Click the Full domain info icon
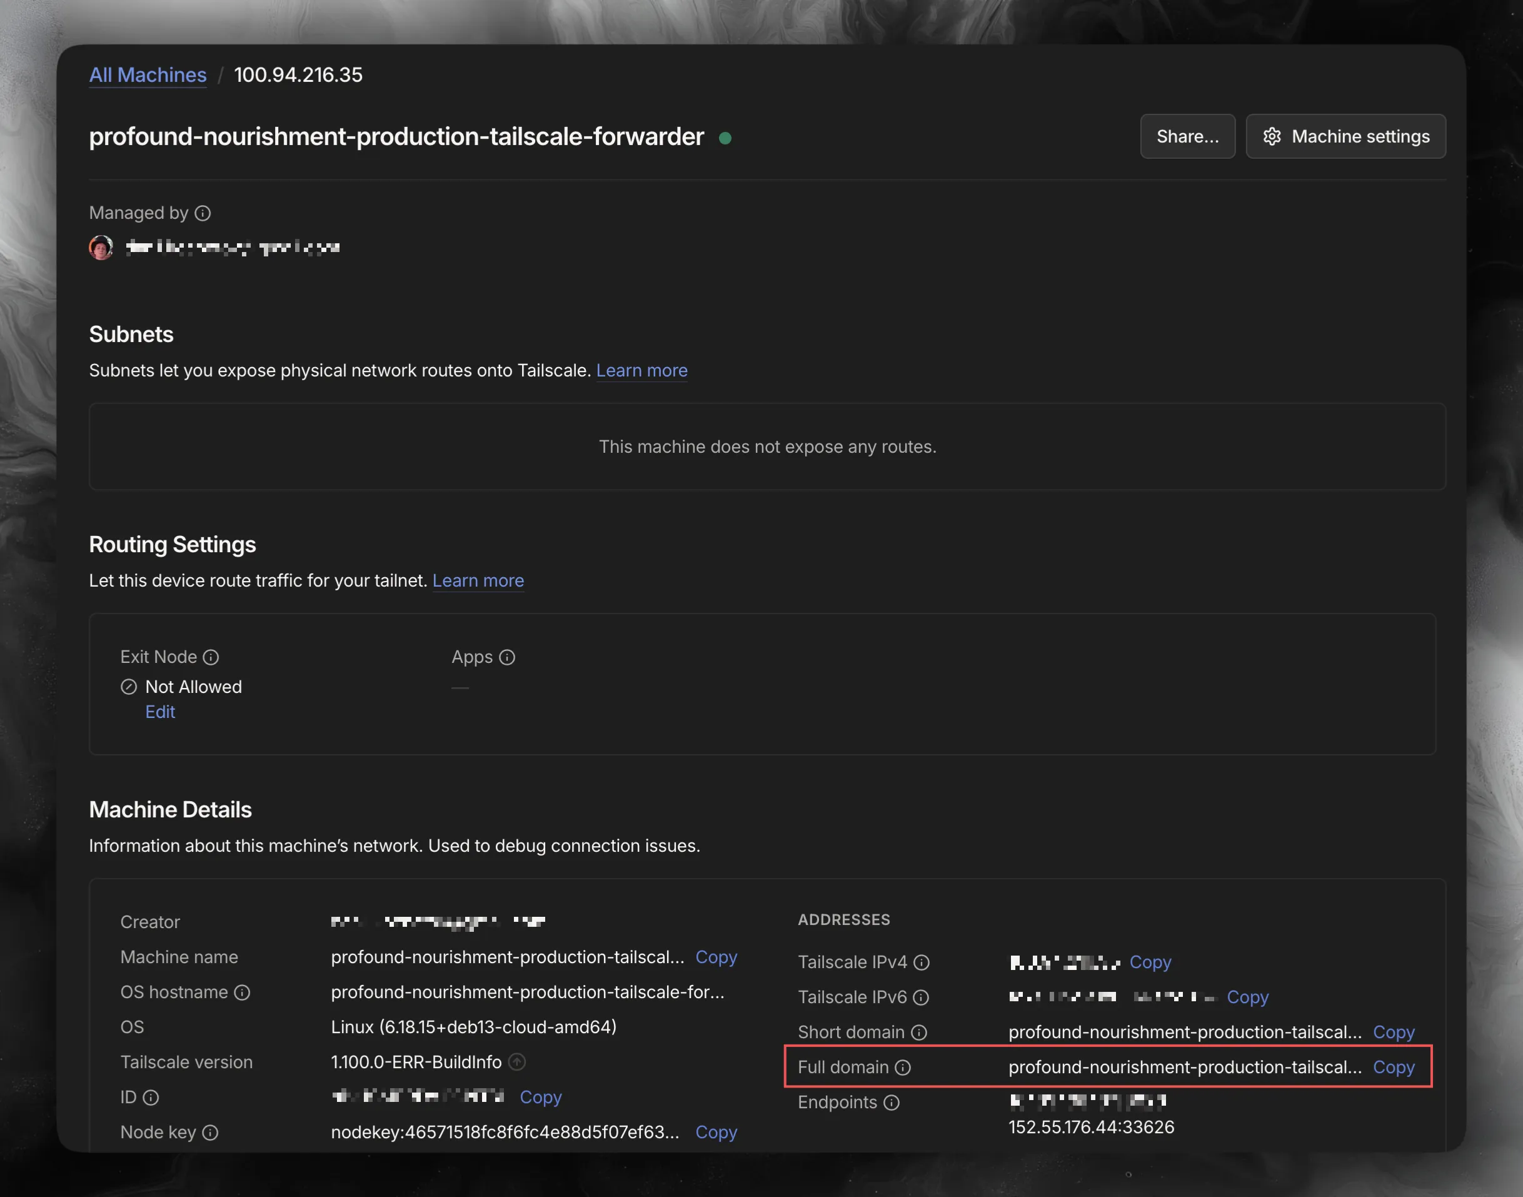Screen dimensions: 1523x1197 903,1068
